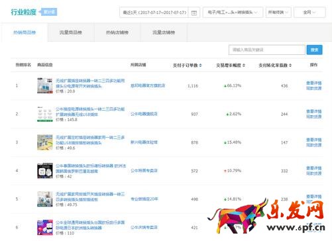Click the 244 conversion index cell
This screenshot has width=332, height=241.
284,114
